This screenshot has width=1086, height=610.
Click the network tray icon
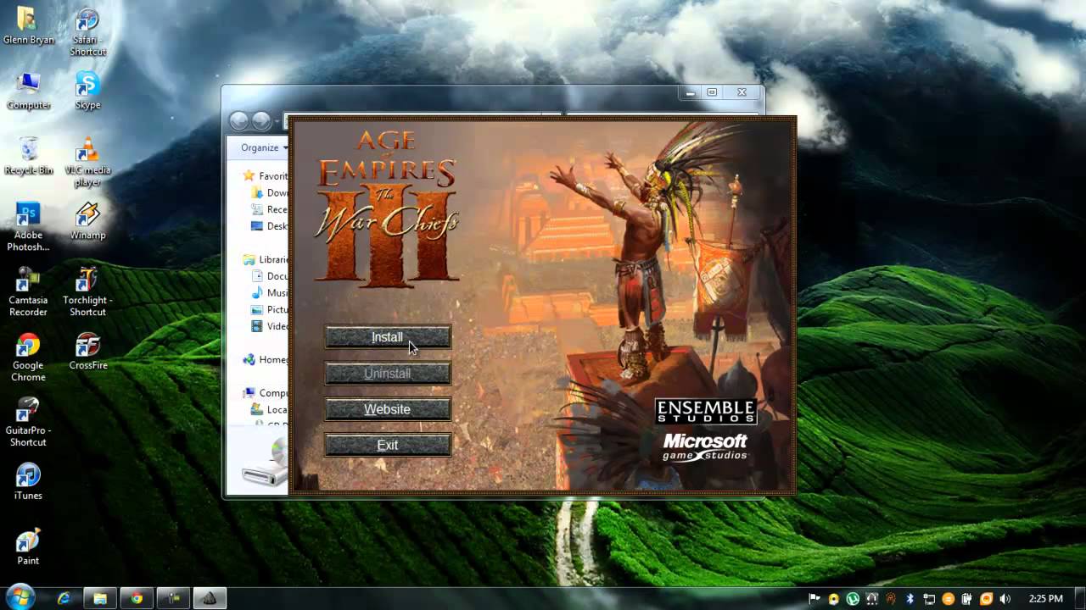click(x=929, y=599)
